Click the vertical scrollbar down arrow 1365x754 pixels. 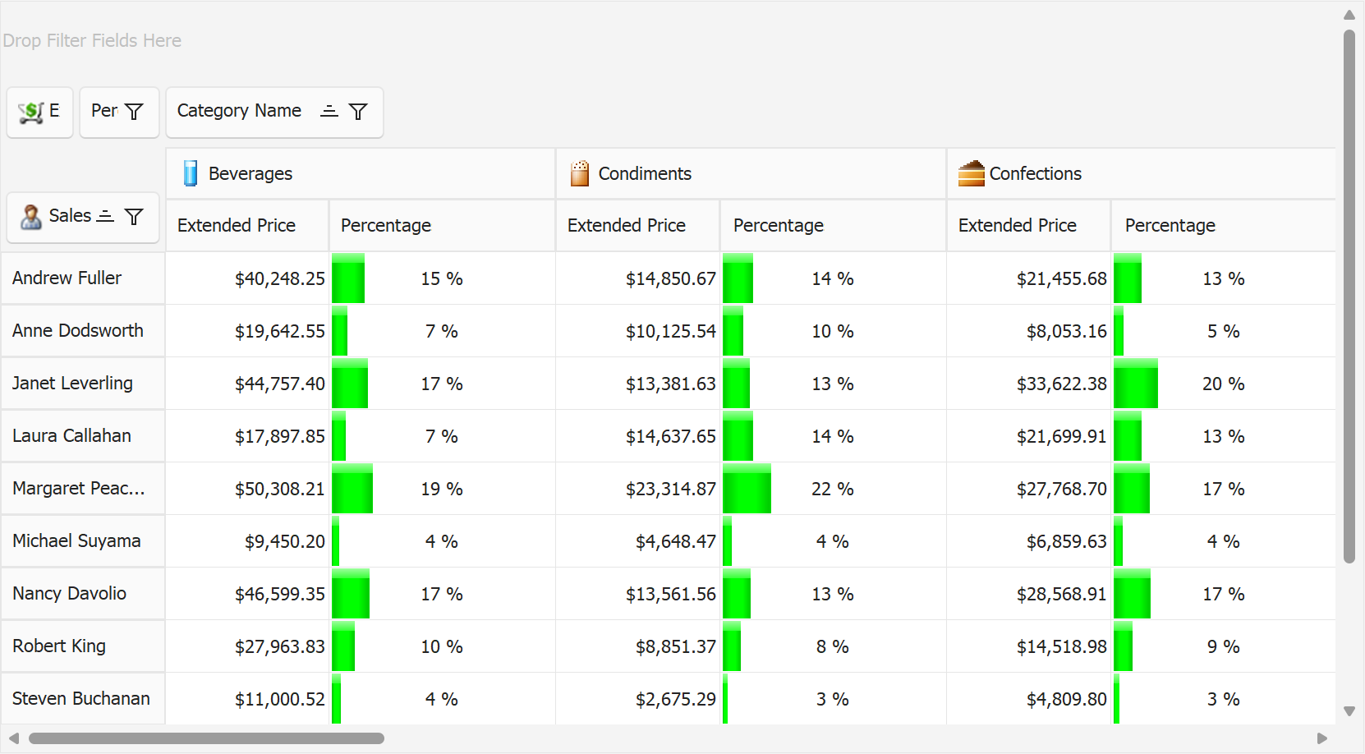pyautogui.click(x=1349, y=711)
